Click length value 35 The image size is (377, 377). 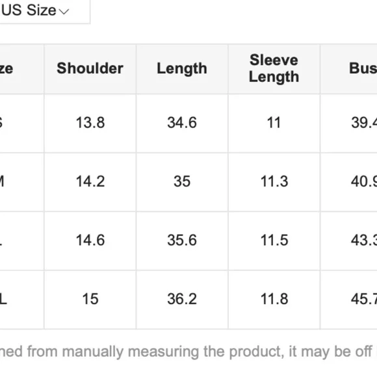(182, 181)
